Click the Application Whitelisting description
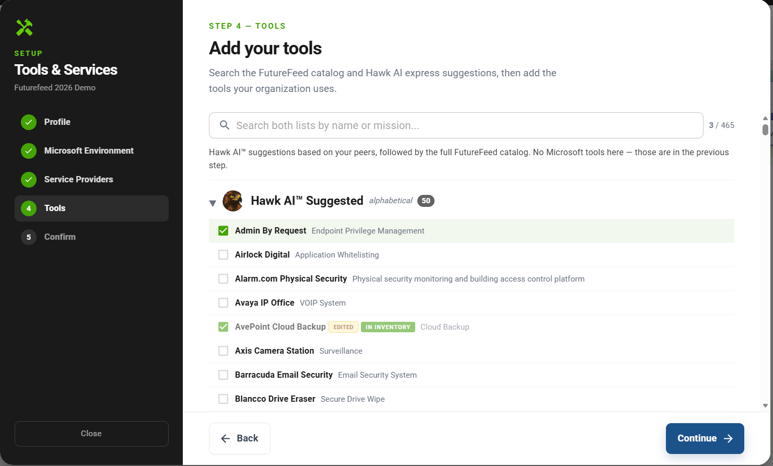 (x=337, y=255)
